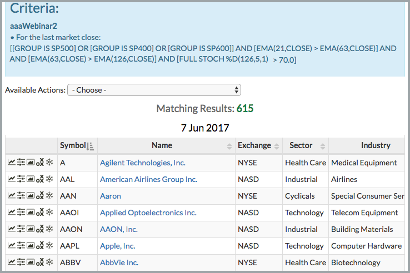The height and width of the screenshot is (273, 410).
Task: Click the snowflake seasonality icon for ABBV
Action: pyautogui.click(x=49, y=262)
